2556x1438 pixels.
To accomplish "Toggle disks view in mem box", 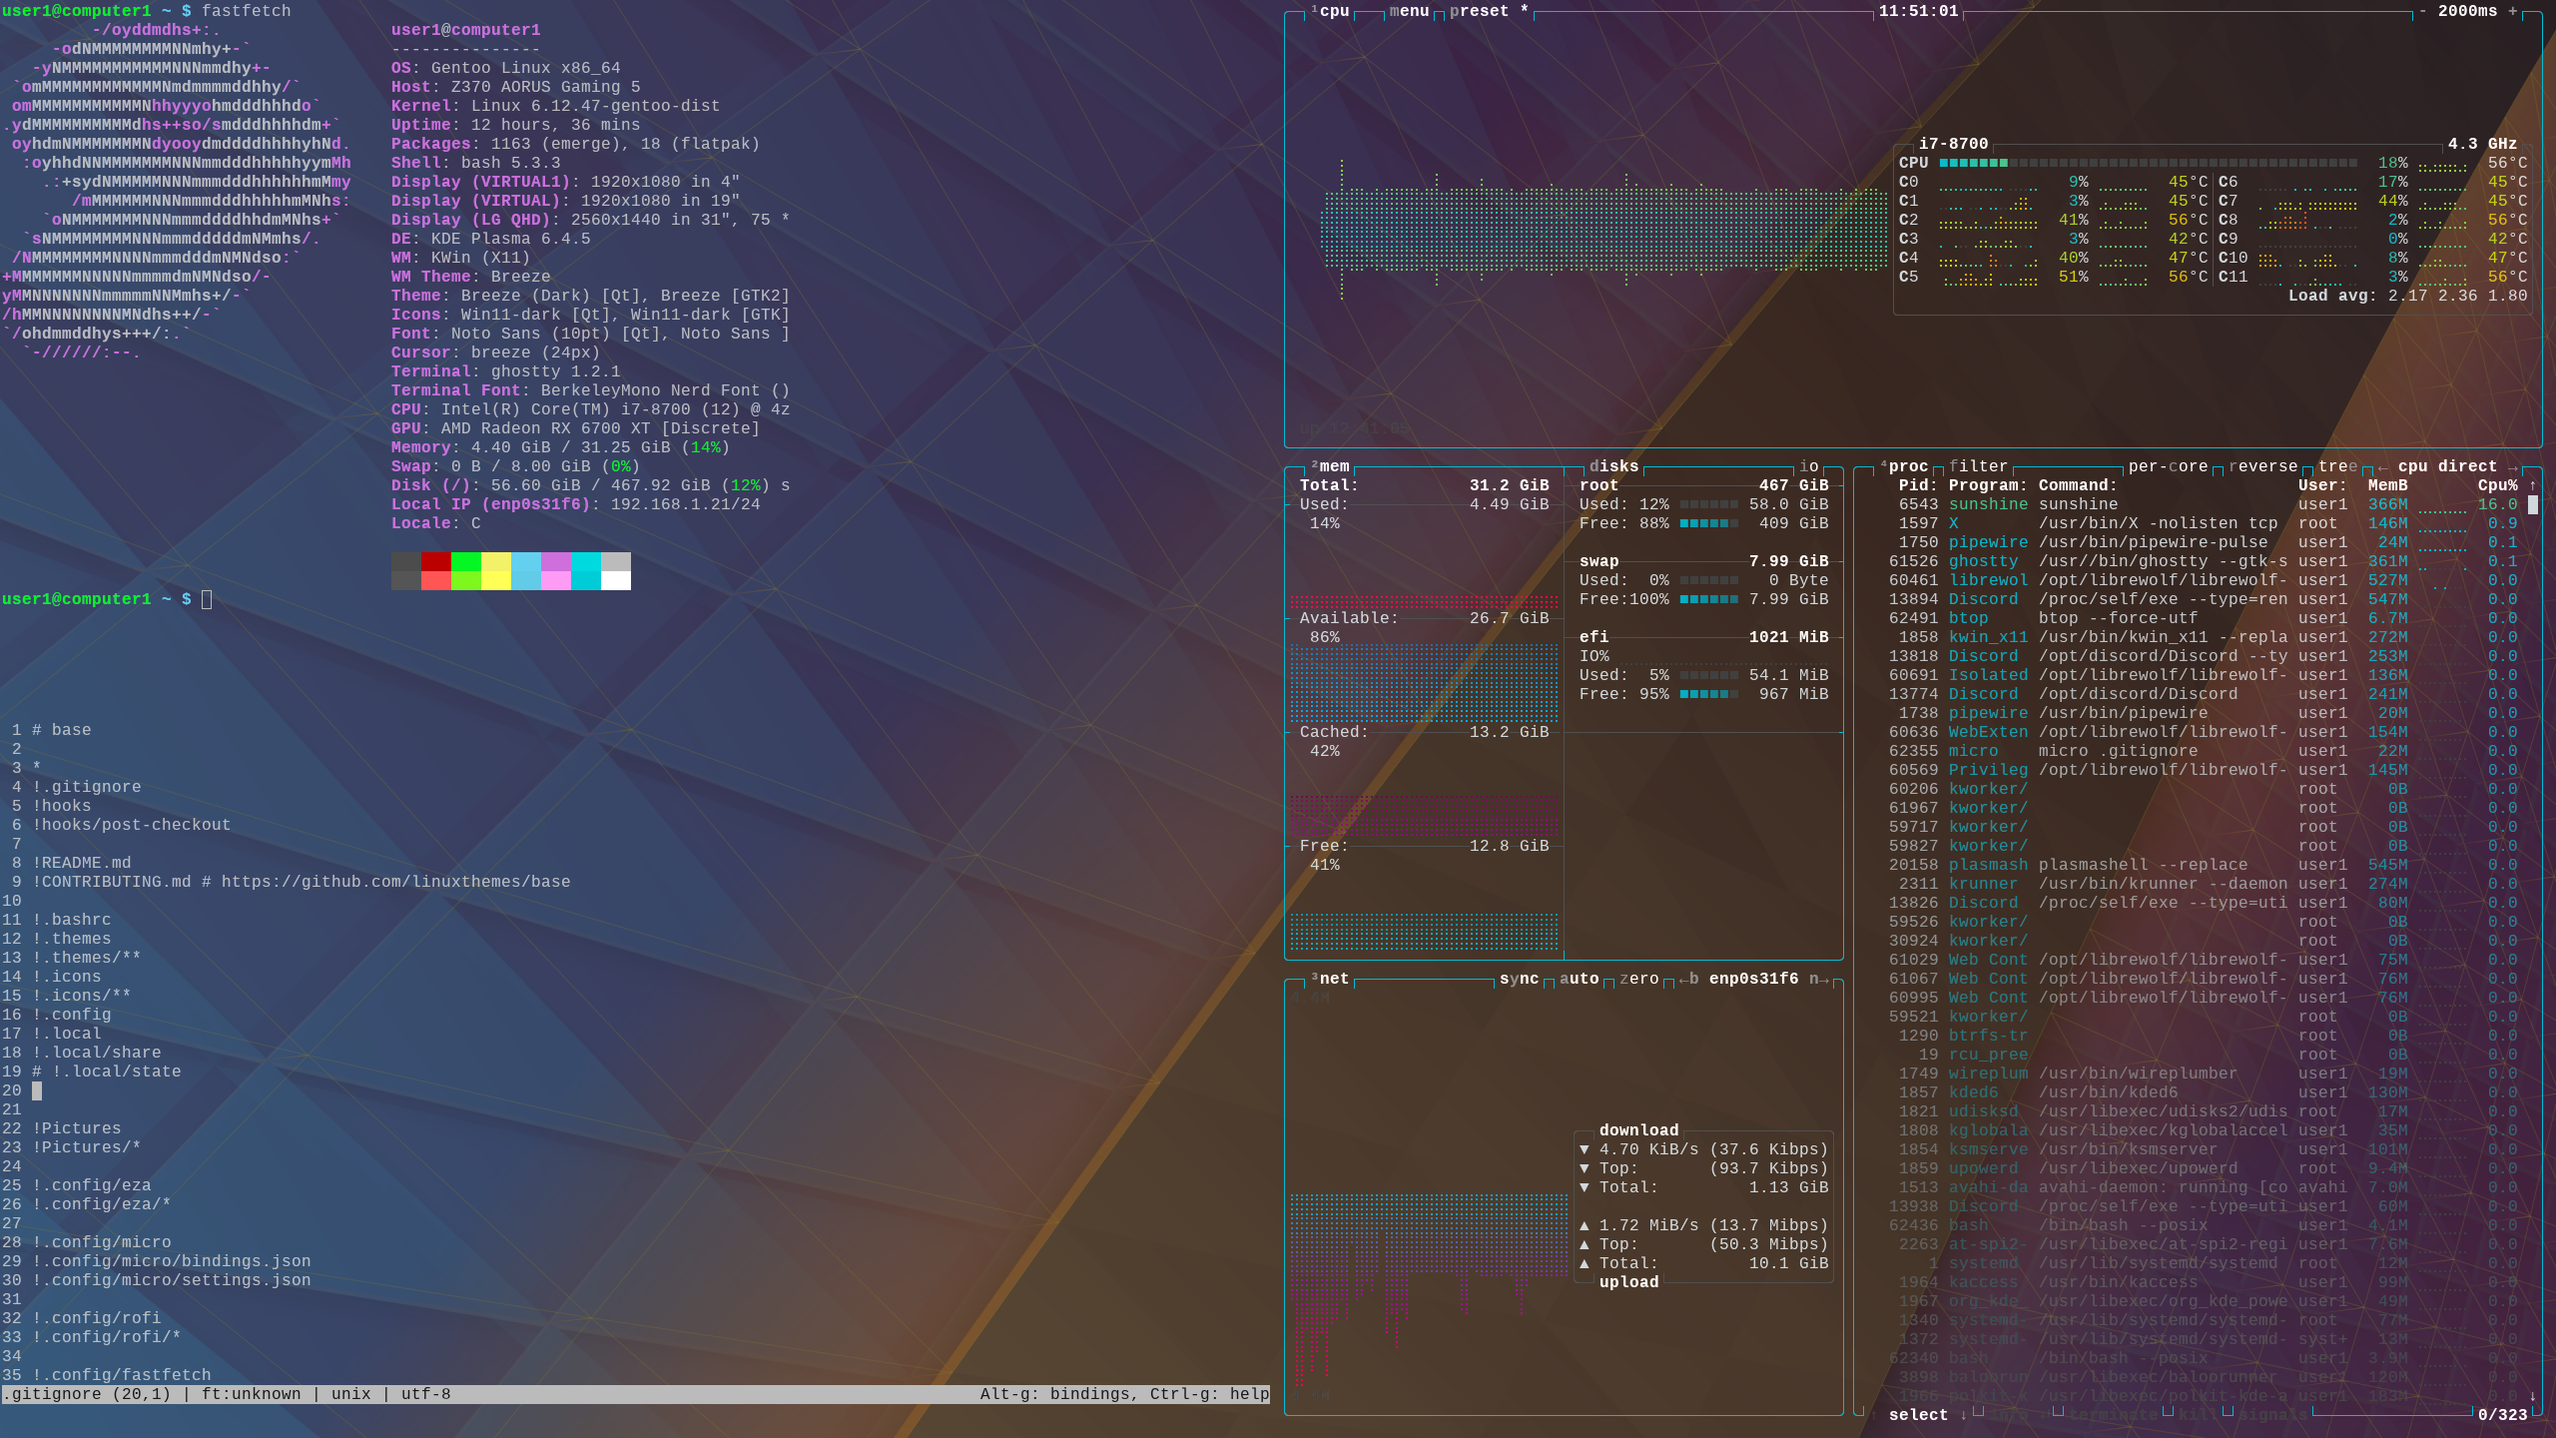I will click(x=1613, y=467).
